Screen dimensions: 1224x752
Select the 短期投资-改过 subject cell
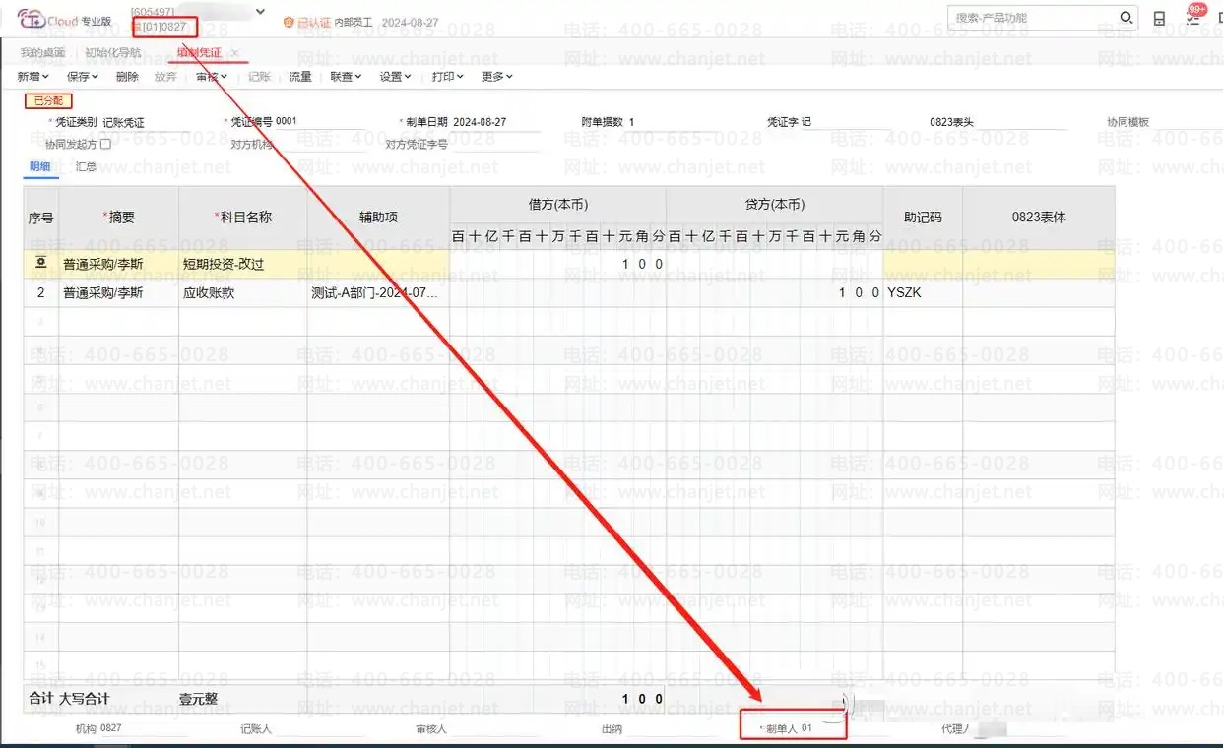click(x=242, y=265)
